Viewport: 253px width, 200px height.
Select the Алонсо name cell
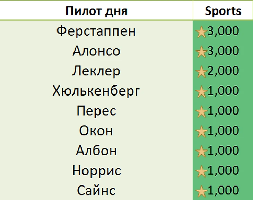click(x=96, y=51)
